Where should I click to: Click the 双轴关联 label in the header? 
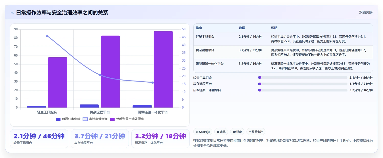(366, 12)
